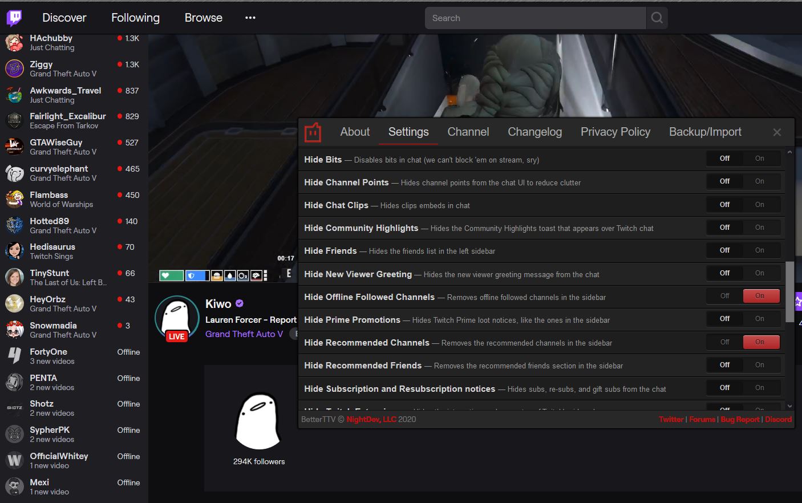Image resolution: width=802 pixels, height=503 pixels.
Task: Click the Twitch logo home icon
Action: coord(14,18)
